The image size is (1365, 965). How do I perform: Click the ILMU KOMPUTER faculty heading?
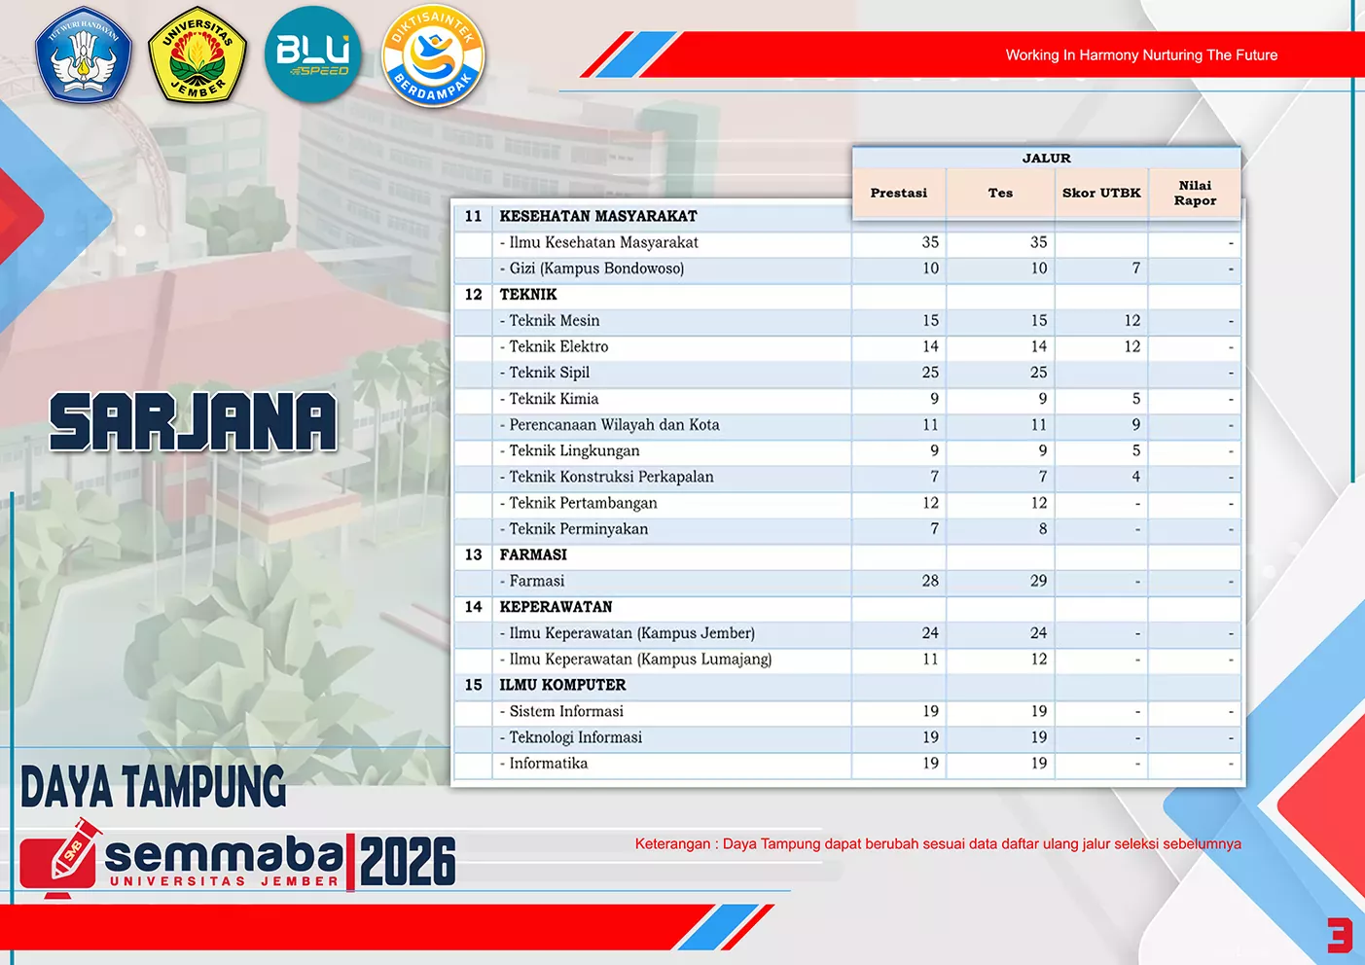point(562,685)
